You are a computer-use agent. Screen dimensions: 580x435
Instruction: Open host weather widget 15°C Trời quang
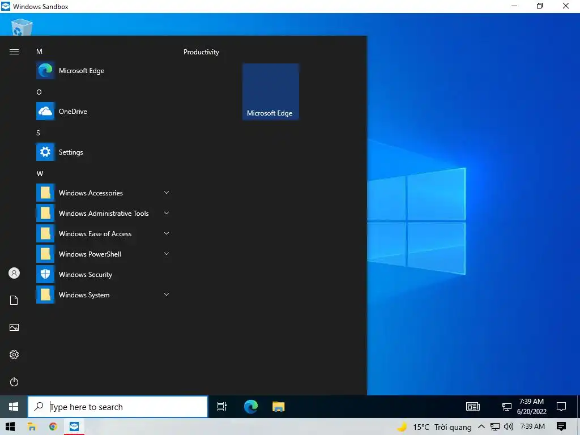(434, 427)
